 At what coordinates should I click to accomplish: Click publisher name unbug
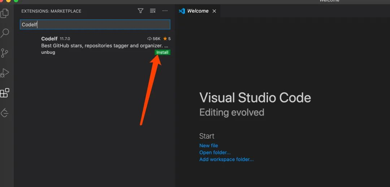(x=48, y=52)
